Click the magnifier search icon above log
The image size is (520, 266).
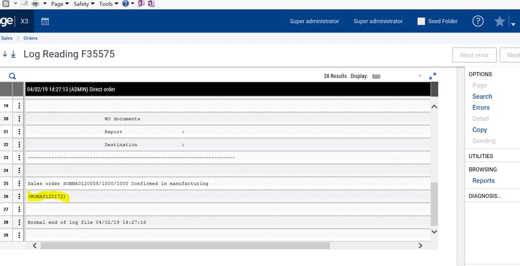(12, 76)
